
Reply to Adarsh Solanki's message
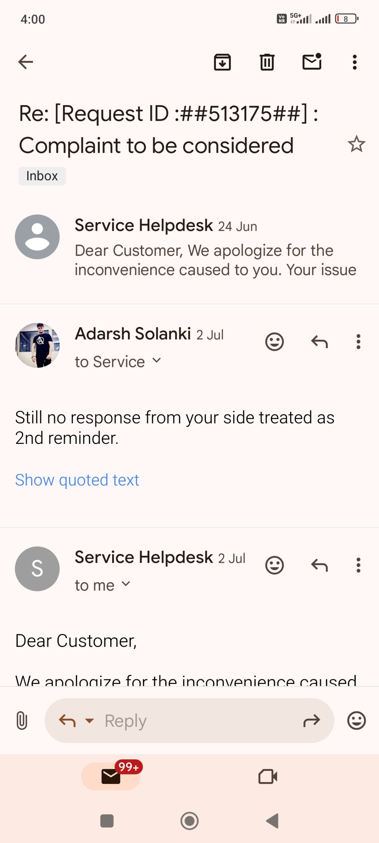pos(319,342)
